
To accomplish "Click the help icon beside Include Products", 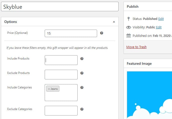I will click(x=82, y=59).
